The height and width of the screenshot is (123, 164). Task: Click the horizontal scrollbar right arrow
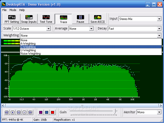tap(161, 106)
